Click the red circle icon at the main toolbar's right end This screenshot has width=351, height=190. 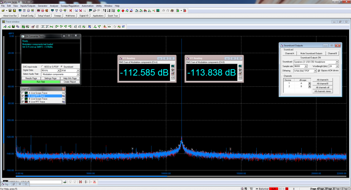185,11
